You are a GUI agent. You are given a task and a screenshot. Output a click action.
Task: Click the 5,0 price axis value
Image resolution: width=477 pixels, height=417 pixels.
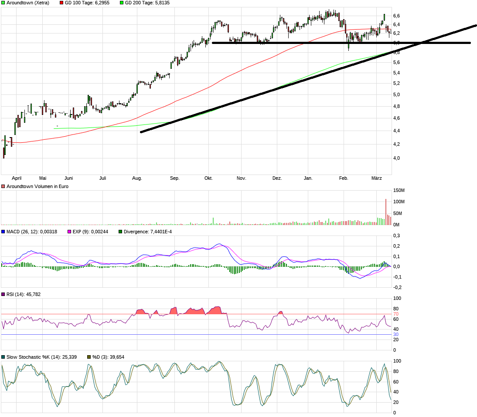tap(396, 95)
